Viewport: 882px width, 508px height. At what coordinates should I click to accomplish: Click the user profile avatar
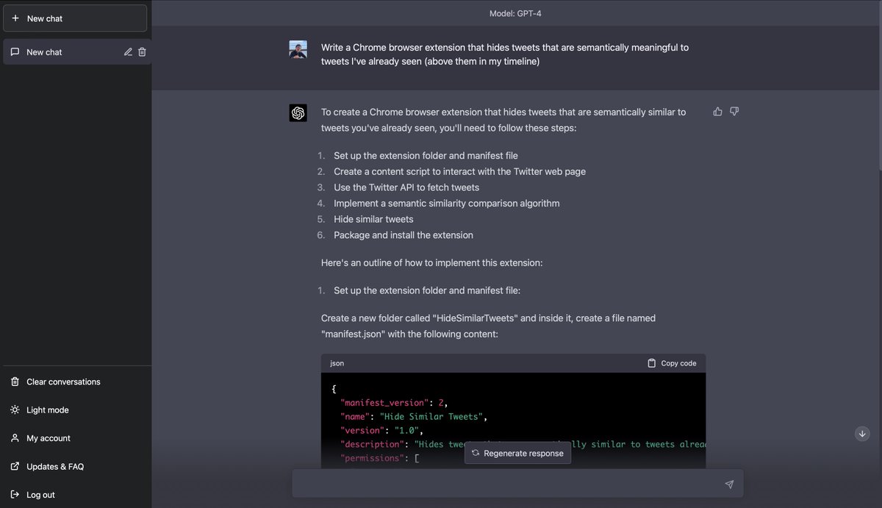point(298,49)
